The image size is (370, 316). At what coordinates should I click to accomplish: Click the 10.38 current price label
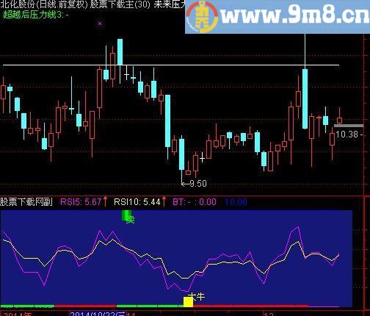pos(347,134)
